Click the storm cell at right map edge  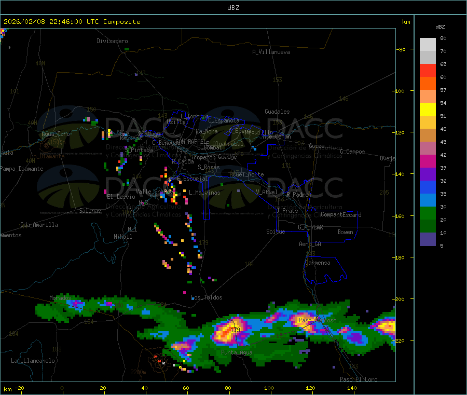[386, 325]
